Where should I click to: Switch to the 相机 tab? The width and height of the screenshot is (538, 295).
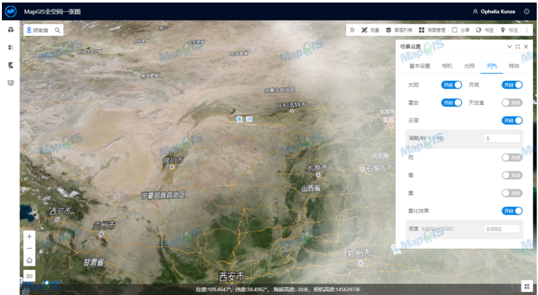447,66
